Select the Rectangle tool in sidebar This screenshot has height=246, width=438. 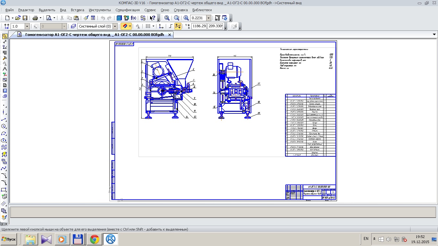pos(4,190)
